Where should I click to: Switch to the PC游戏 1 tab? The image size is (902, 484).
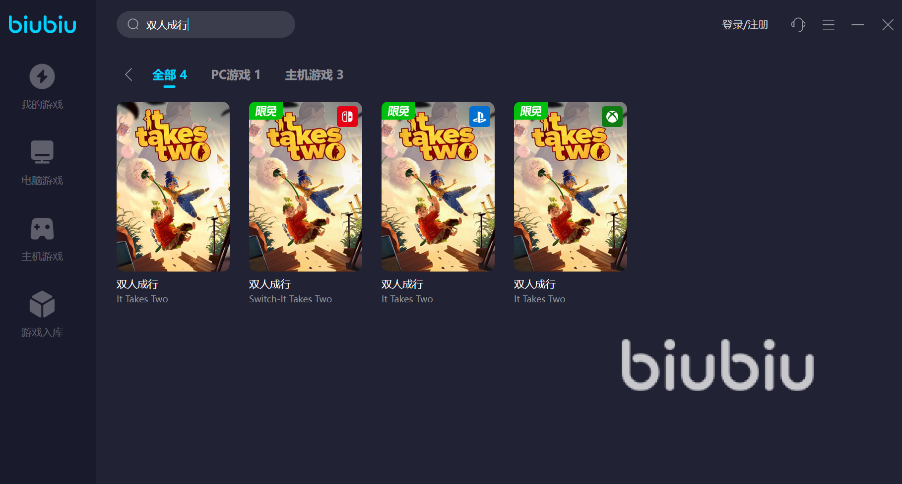tap(236, 75)
